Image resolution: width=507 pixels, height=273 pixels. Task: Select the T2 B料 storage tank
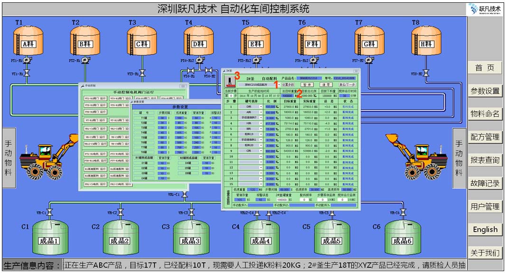click(x=84, y=41)
